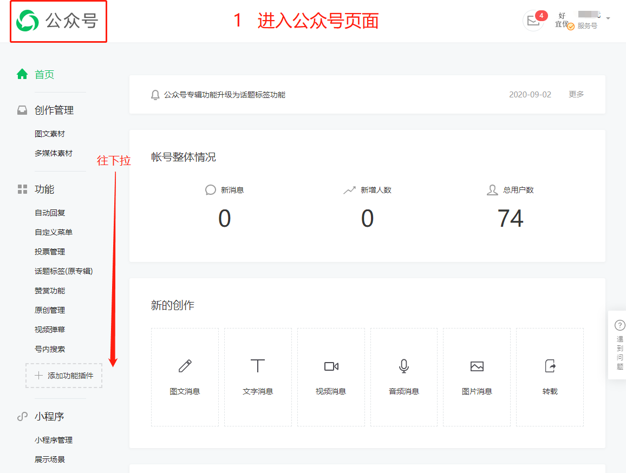Click the pencil icon for 图文消息
The height and width of the screenshot is (473, 626).
pos(185,366)
